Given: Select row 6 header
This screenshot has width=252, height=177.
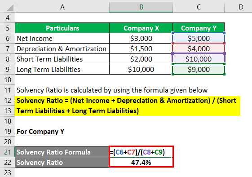Looking at the screenshot, I should (8, 39).
